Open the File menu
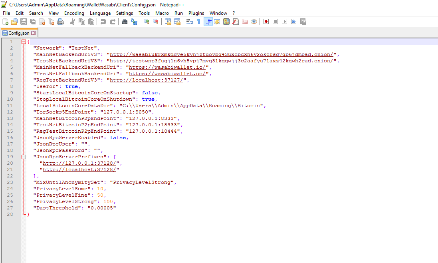The image size is (438, 263). [6, 13]
